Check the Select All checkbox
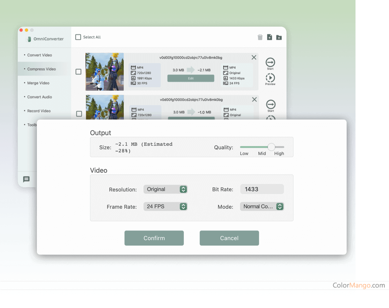Viewport: 389px width, 308px height. [78, 37]
